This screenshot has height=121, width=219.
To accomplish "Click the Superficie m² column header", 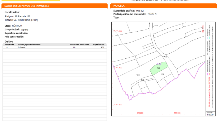I will click(x=99, y=44).
